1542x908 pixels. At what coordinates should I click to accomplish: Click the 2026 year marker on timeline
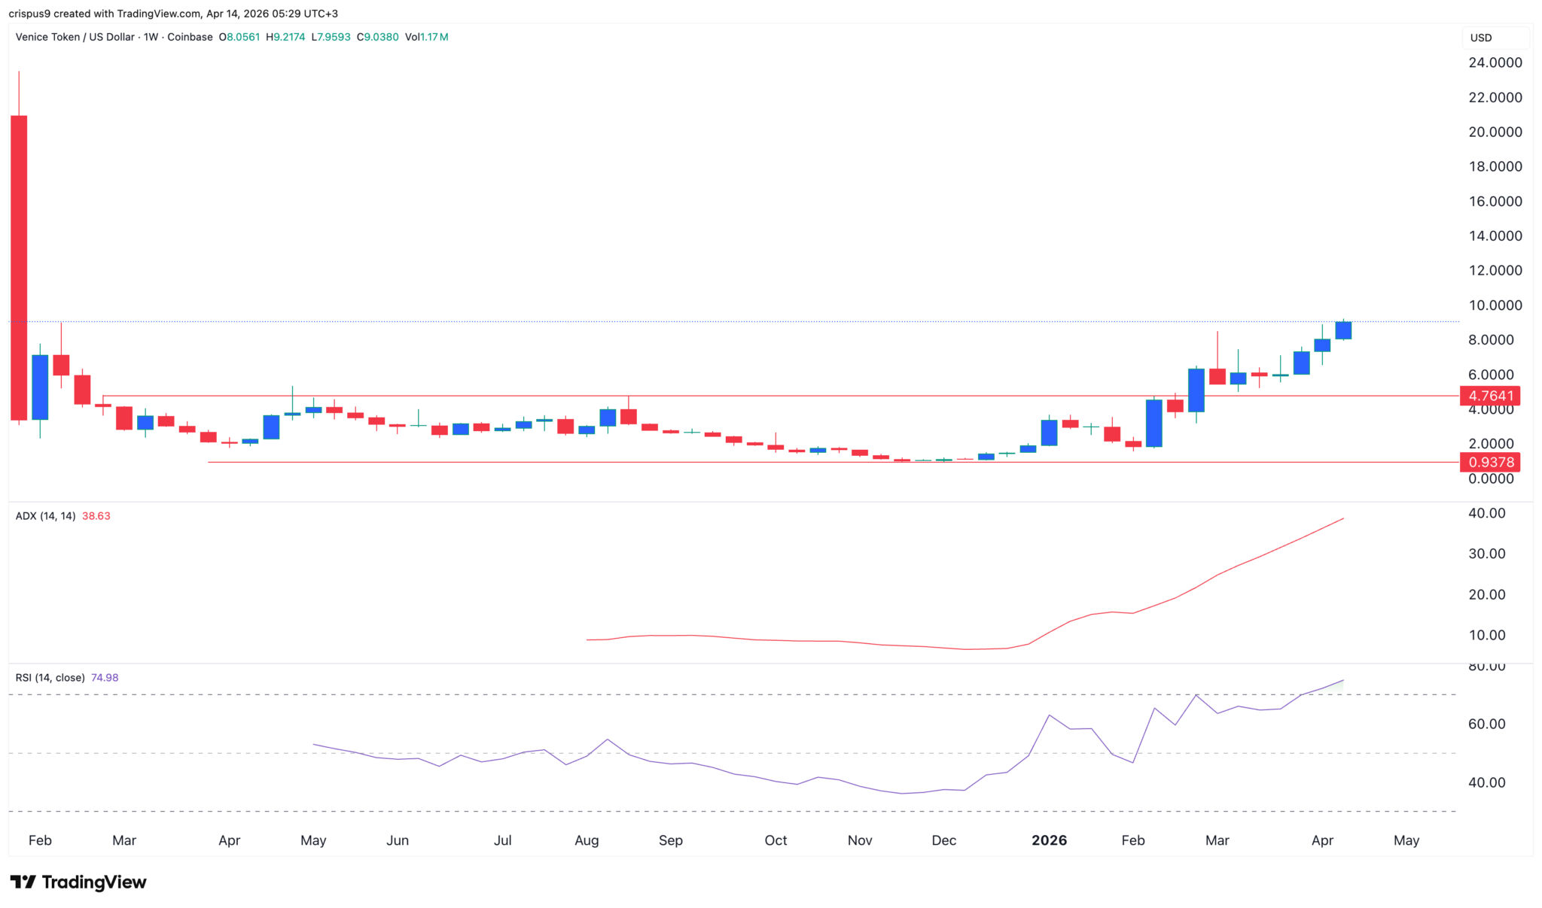[x=1049, y=840]
